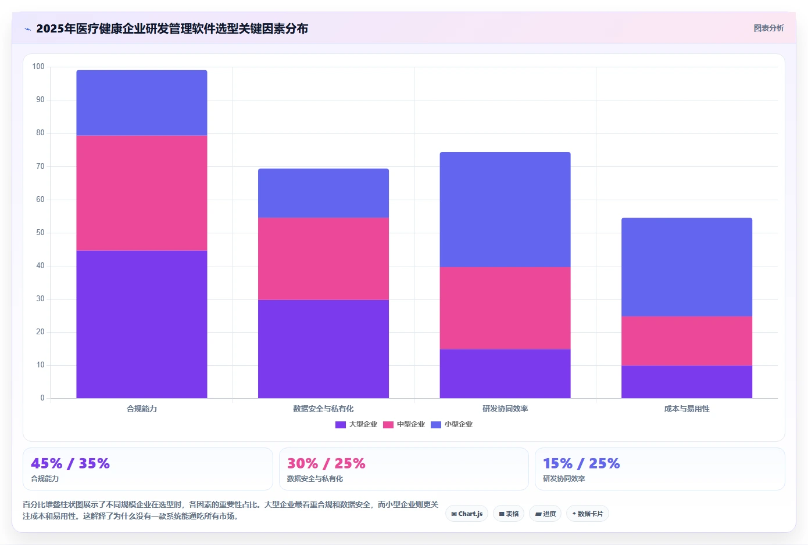Click the blue segment of 数据安全与私有化 bar
808x545 pixels.
click(x=323, y=193)
